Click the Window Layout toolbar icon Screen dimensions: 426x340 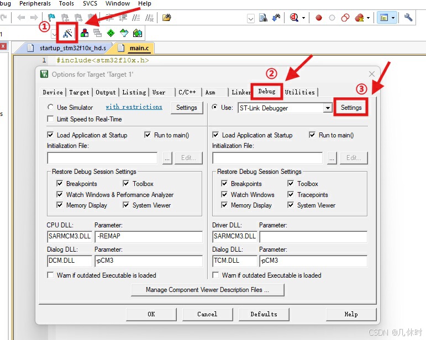click(384, 18)
